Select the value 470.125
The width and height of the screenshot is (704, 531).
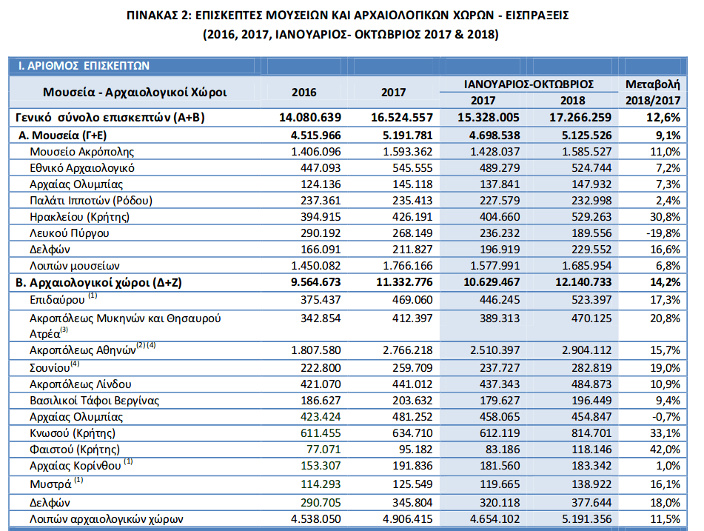pyautogui.click(x=591, y=318)
